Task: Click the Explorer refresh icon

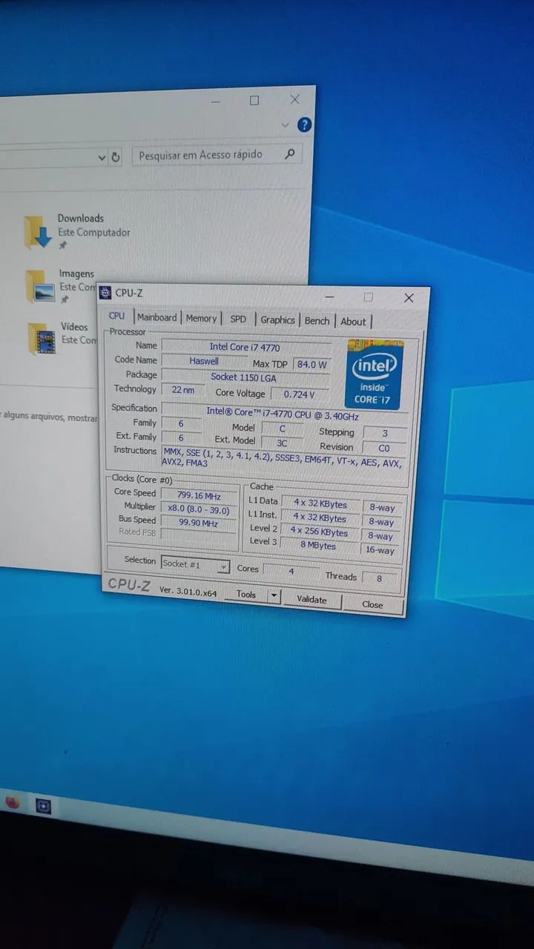Action: point(116,157)
